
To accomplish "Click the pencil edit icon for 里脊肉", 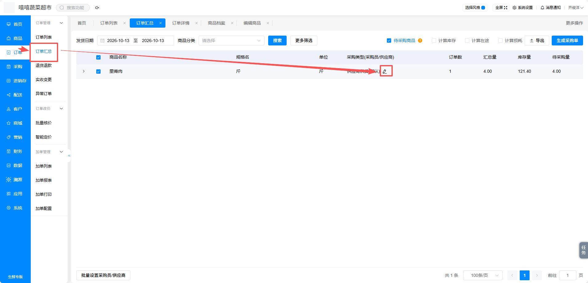I will coord(385,71).
